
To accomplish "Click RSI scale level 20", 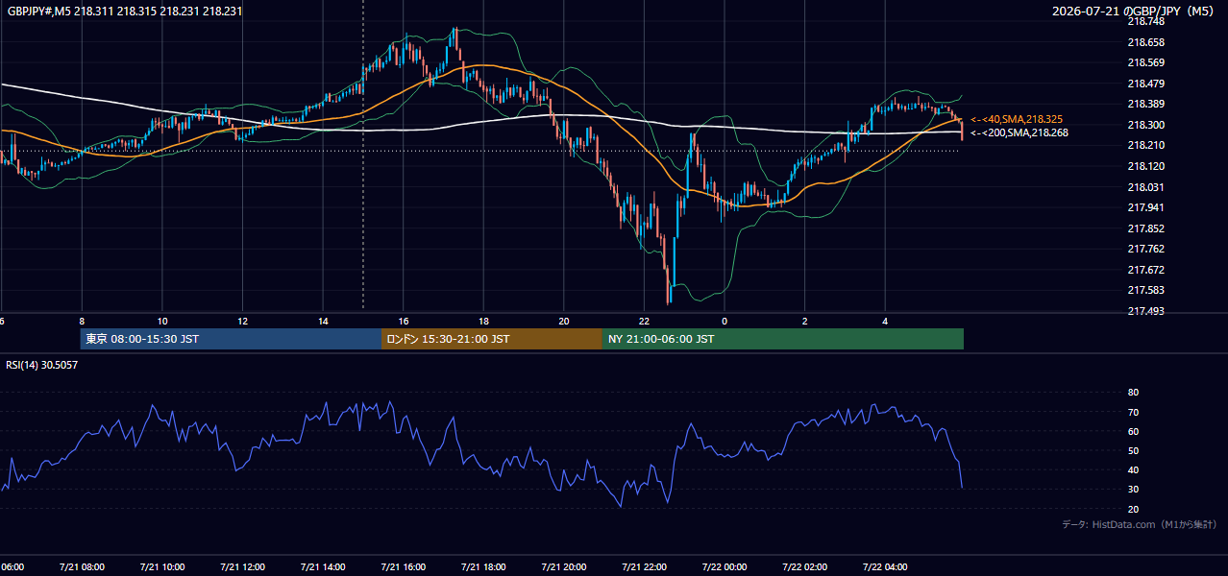I will coord(1133,509).
